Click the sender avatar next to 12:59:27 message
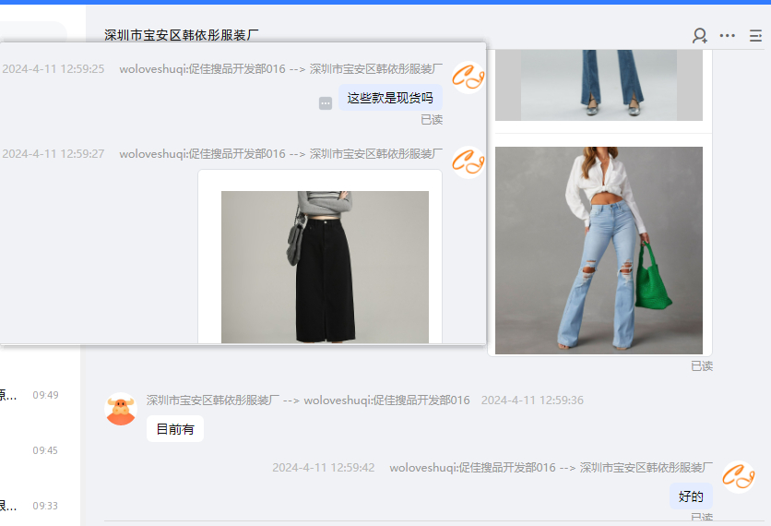The height and width of the screenshot is (526, 771). pos(469,161)
